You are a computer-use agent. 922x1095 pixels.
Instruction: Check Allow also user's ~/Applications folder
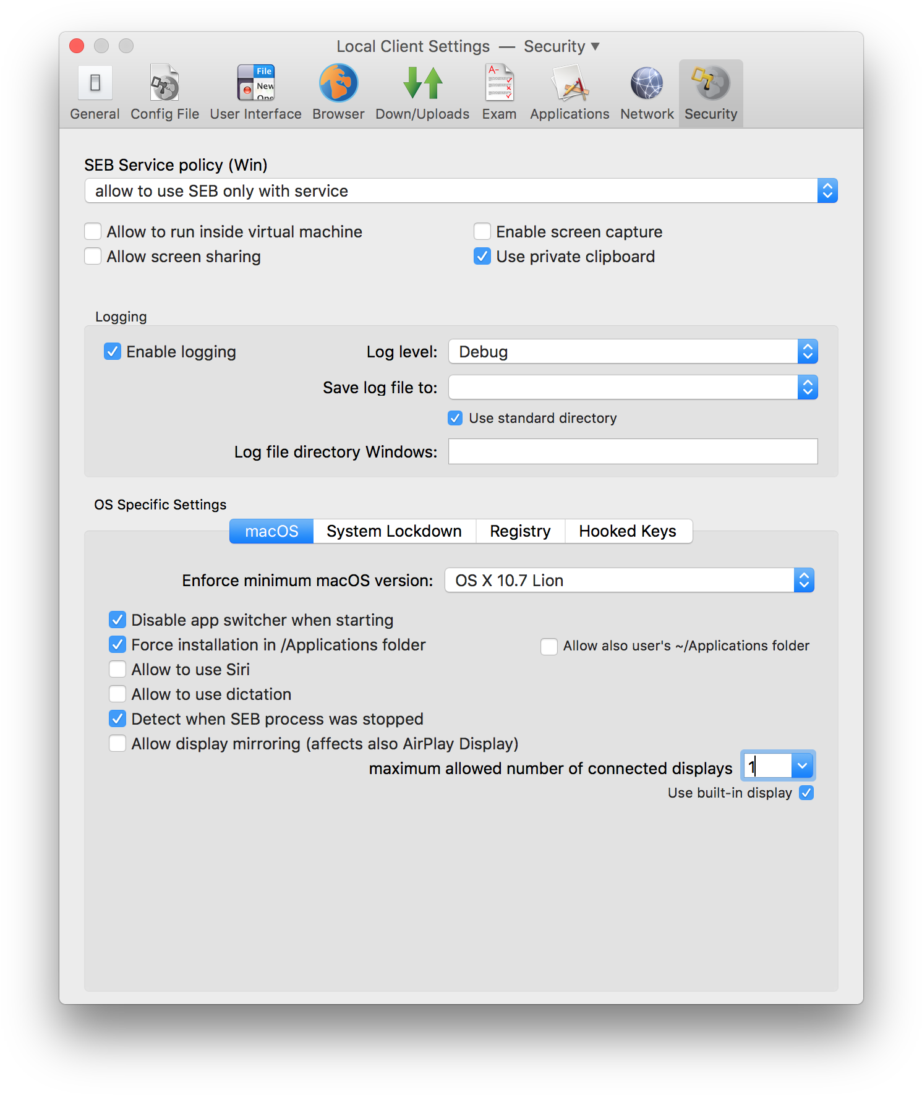[x=549, y=646]
